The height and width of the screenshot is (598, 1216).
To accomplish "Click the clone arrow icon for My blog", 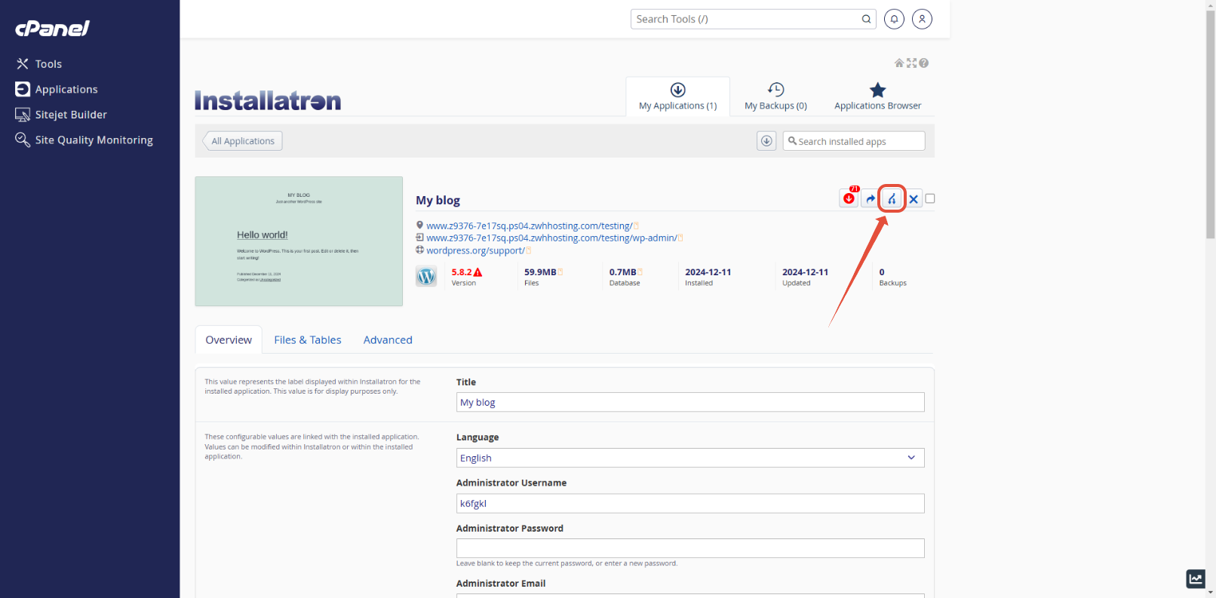I will [871, 198].
